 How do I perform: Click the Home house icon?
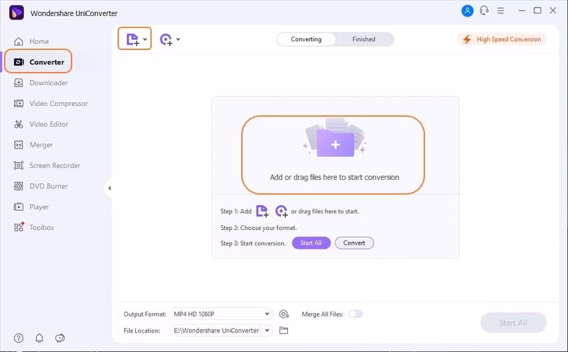pyautogui.click(x=19, y=41)
